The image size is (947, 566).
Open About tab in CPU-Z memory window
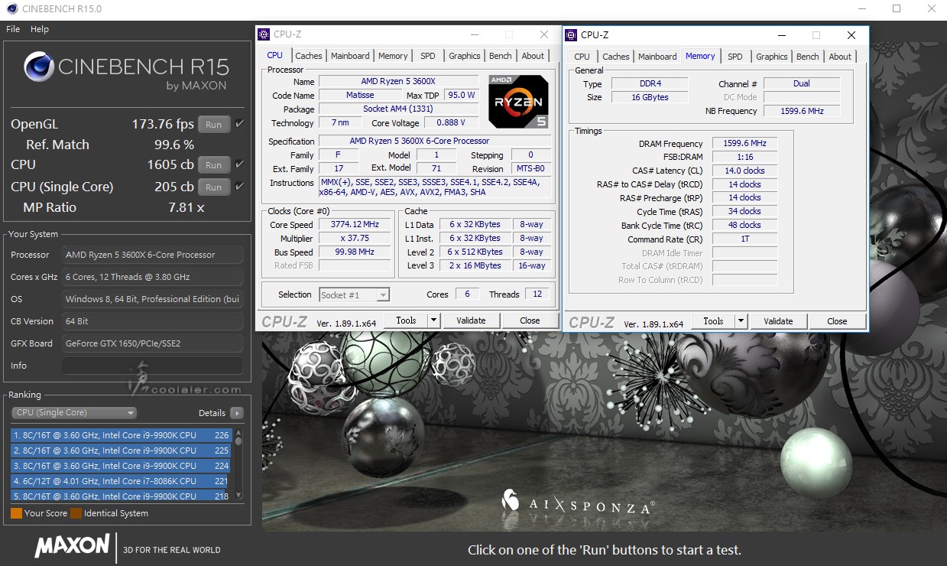841,57
